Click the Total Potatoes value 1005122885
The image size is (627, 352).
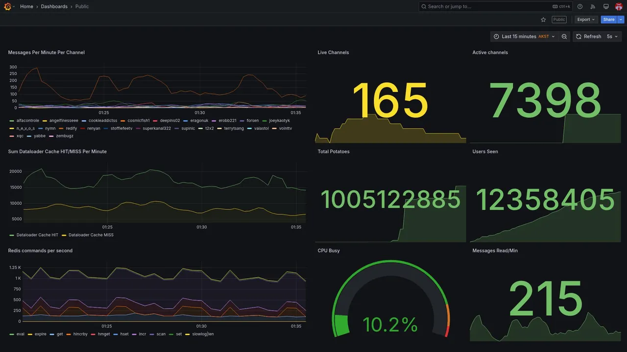click(390, 200)
